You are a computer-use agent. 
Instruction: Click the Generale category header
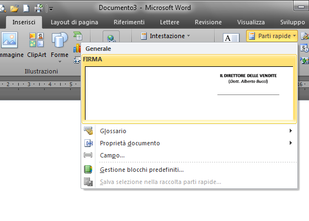pos(98,49)
